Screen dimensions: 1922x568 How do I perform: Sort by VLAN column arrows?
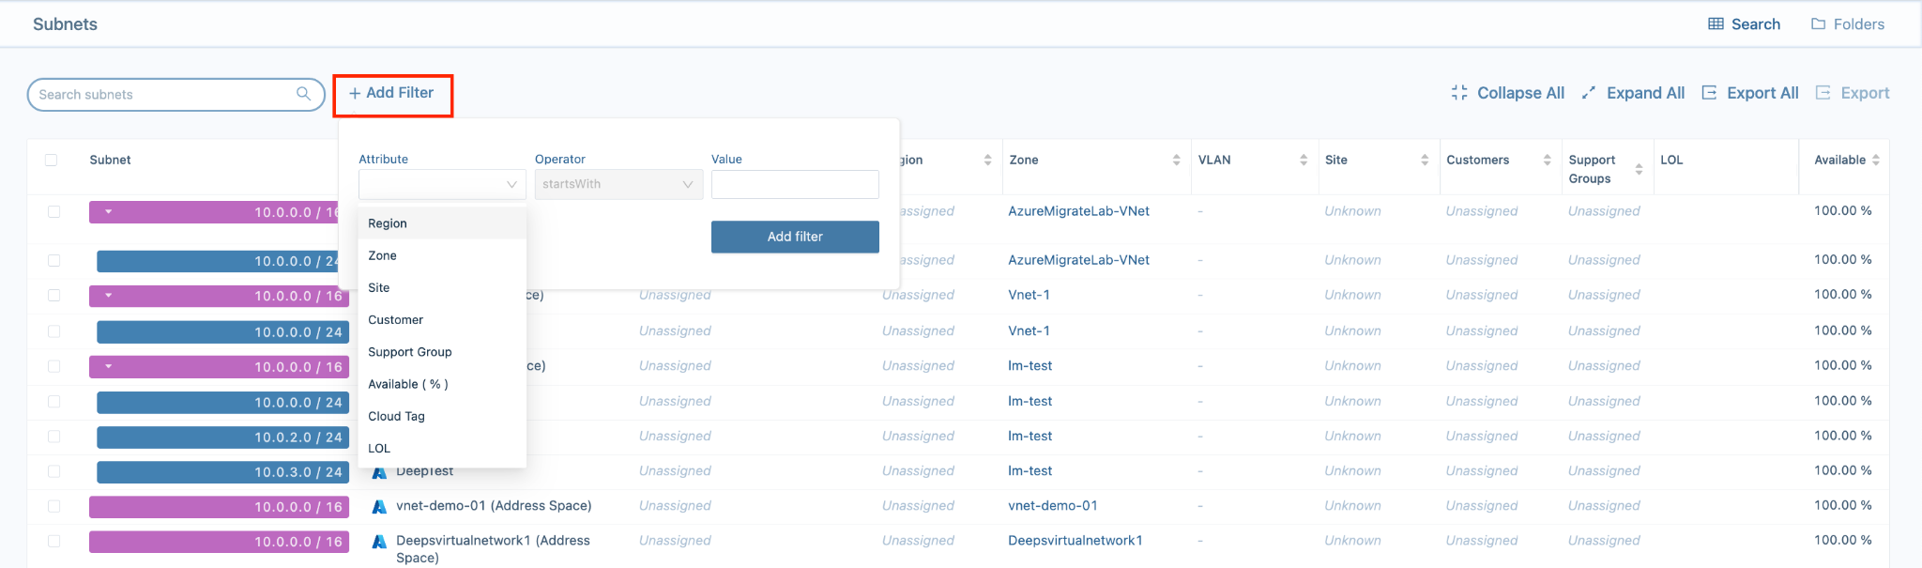tap(1303, 161)
